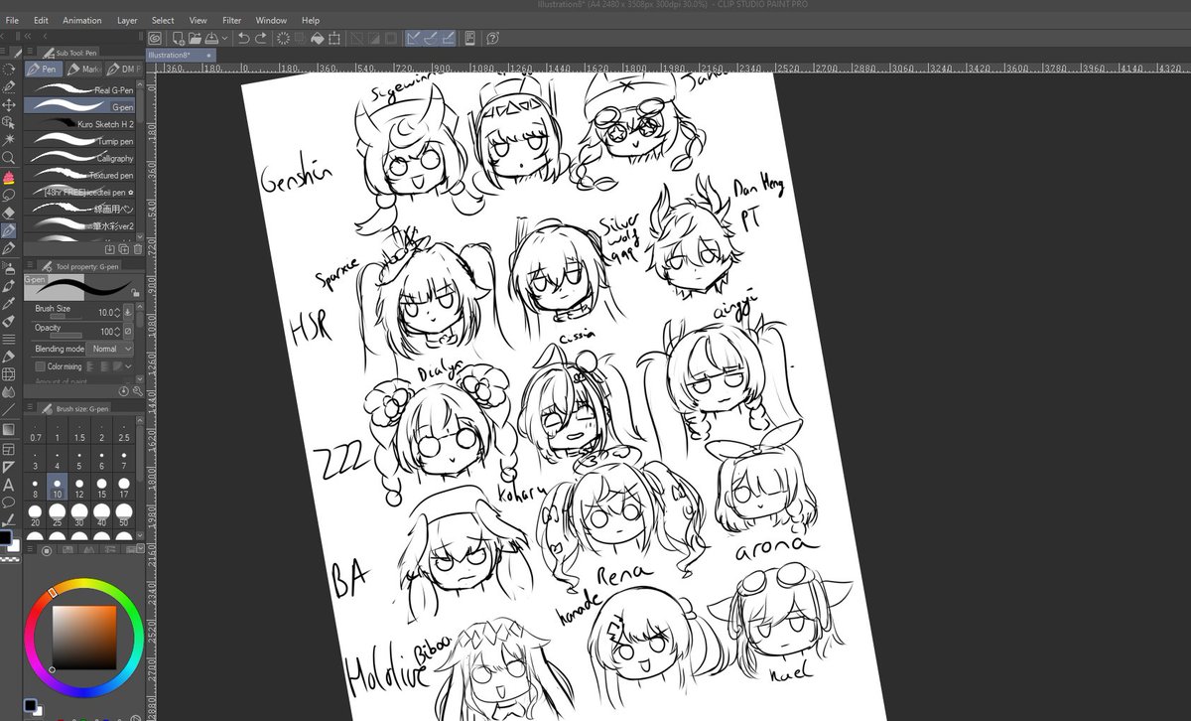Click the Clip Studio launcher swirl icon
This screenshot has height=721, width=1191.
click(x=154, y=38)
